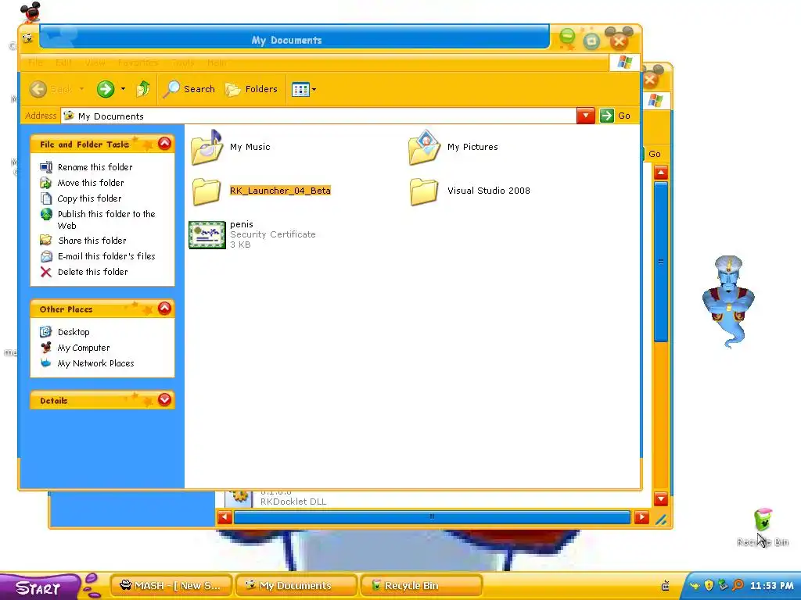Screen dimensions: 801x600
Task: Click Rename this folder
Action: (x=95, y=167)
